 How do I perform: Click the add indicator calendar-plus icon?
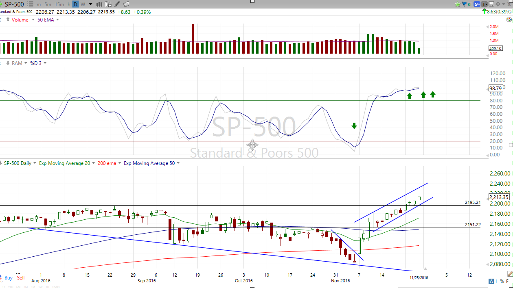point(108,4)
